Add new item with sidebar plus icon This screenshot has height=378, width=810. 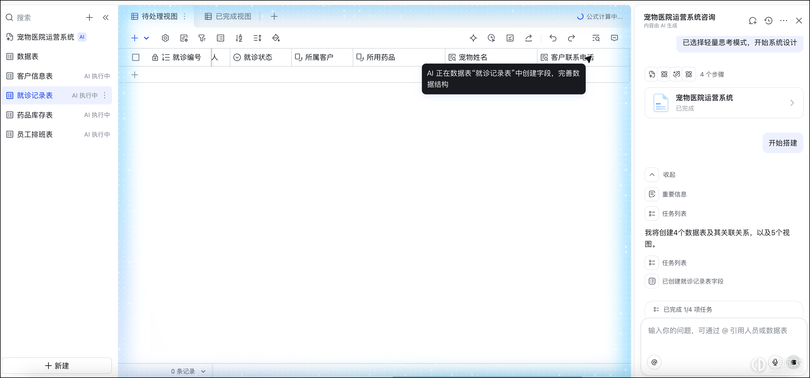(x=89, y=17)
